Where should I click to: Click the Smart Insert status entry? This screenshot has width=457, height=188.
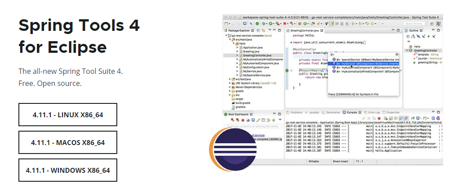(341, 161)
